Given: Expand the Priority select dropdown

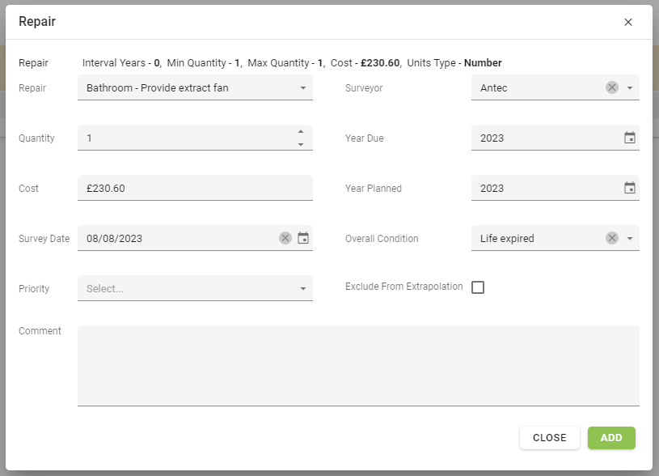Looking at the screenshot, I should [303, 288].
